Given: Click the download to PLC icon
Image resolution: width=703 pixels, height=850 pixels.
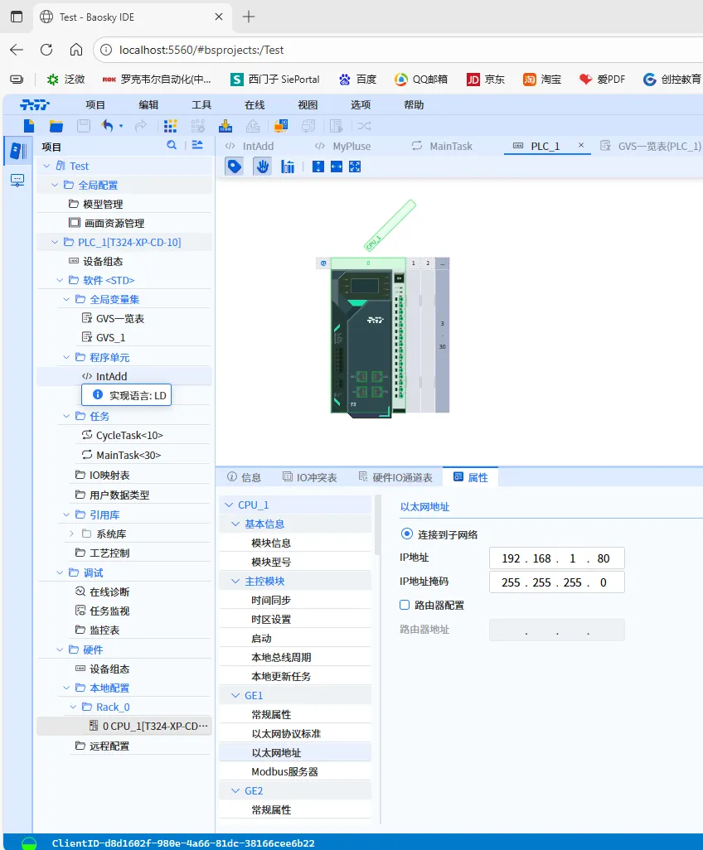Looking at the screenshot, I should point(225,126).
